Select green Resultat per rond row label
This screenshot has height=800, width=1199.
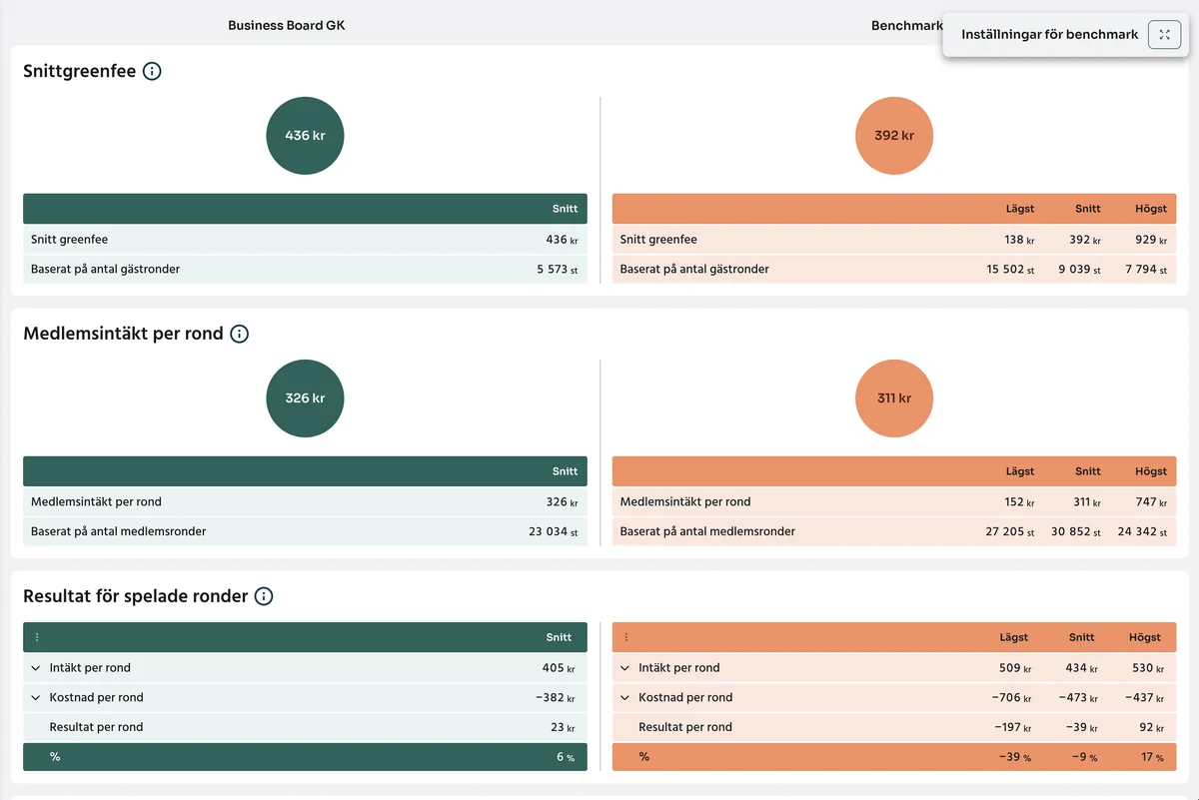(x=96, y=728)
